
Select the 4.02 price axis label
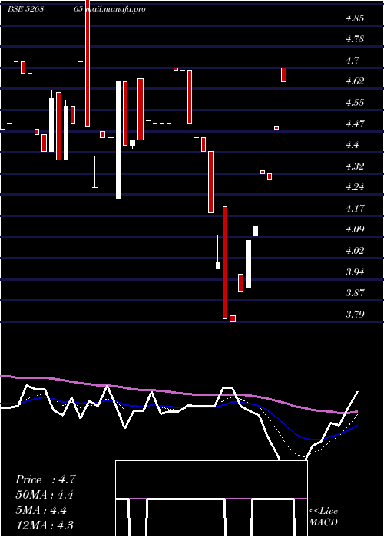pyautogui.click(x=355, y=250)
